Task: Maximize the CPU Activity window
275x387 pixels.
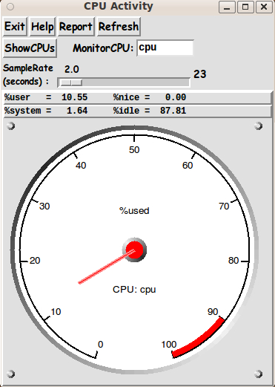Action: tap(245, 7)
